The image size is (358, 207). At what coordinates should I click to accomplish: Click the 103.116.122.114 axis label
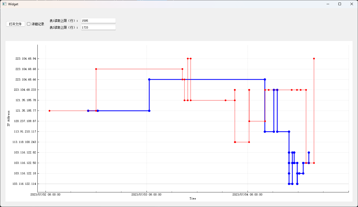click(24, 184)
